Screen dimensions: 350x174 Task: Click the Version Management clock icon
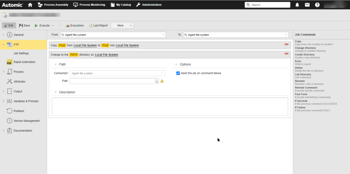pos(9,121)
